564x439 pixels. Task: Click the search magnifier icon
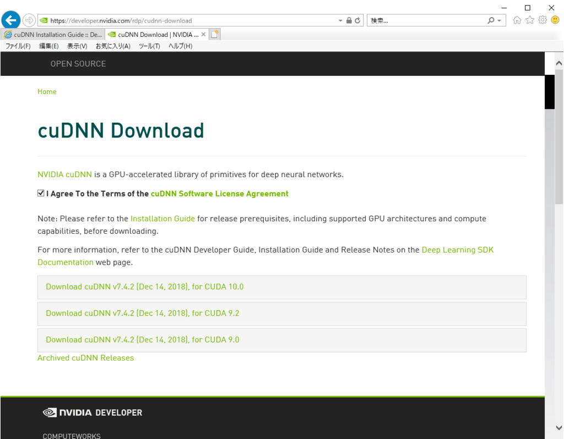(x=491, y=20)
